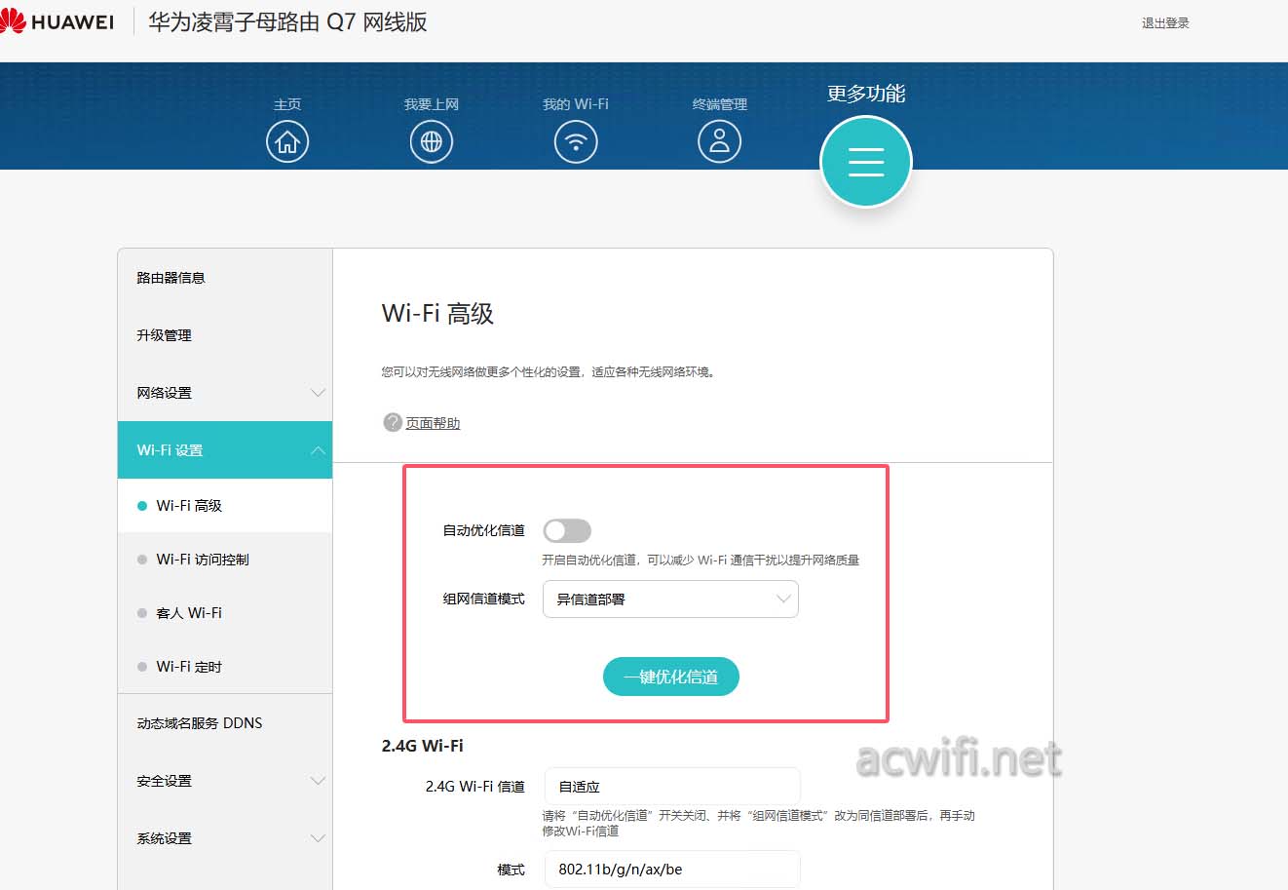Click the 我要上网 tab label
The image size is (1288, 890).
click(x=432, y=104)
